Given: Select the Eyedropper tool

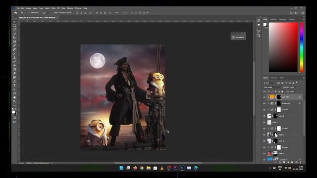Looking at the screenshot, I should coord(14,45).
